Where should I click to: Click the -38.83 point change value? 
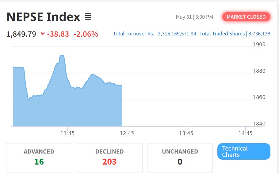[58, 34]
